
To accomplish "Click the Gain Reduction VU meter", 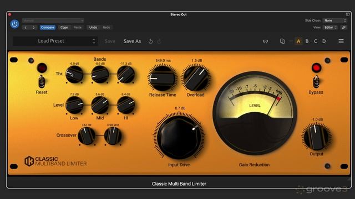I will [x=255, y=113].
